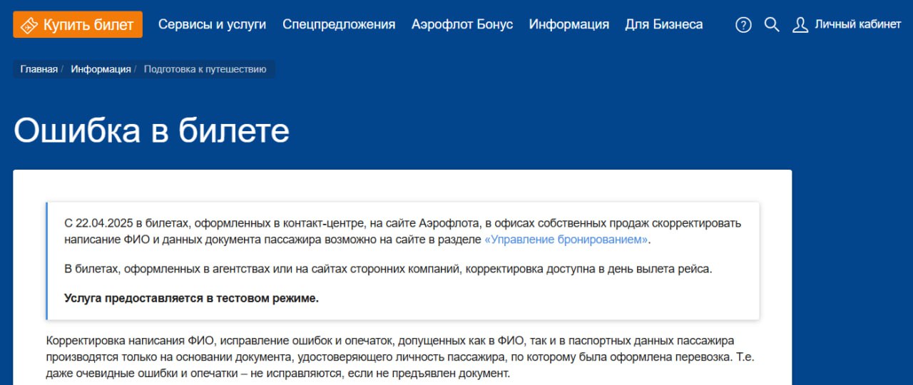Open the «Управление бронированием» link
The image size is (913, 385).
click(566, 240)
